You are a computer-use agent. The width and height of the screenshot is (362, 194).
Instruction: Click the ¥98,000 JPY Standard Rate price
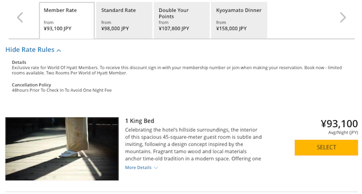point(115,28)
